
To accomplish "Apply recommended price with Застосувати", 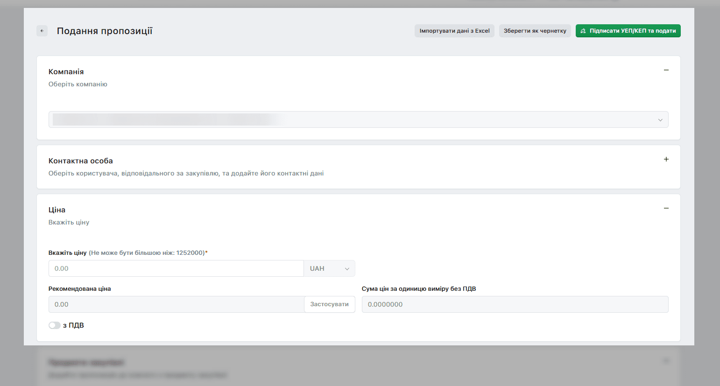I will coord(330,304).
